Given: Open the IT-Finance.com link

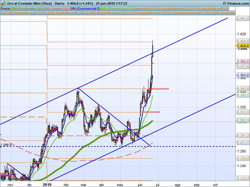Looking at the screenshot, I should point(236,3).
